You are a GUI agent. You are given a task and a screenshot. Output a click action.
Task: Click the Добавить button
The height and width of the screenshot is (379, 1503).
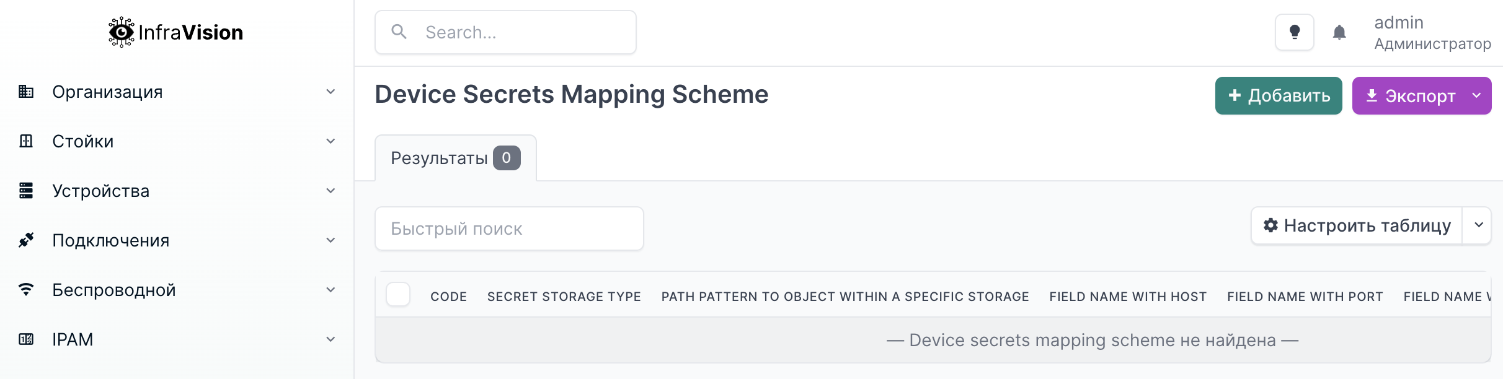point(1279,95)
